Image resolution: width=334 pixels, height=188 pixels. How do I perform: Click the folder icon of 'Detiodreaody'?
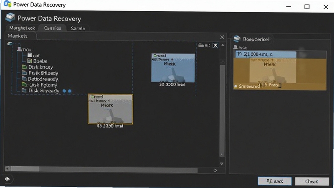[x=24, y=79]
